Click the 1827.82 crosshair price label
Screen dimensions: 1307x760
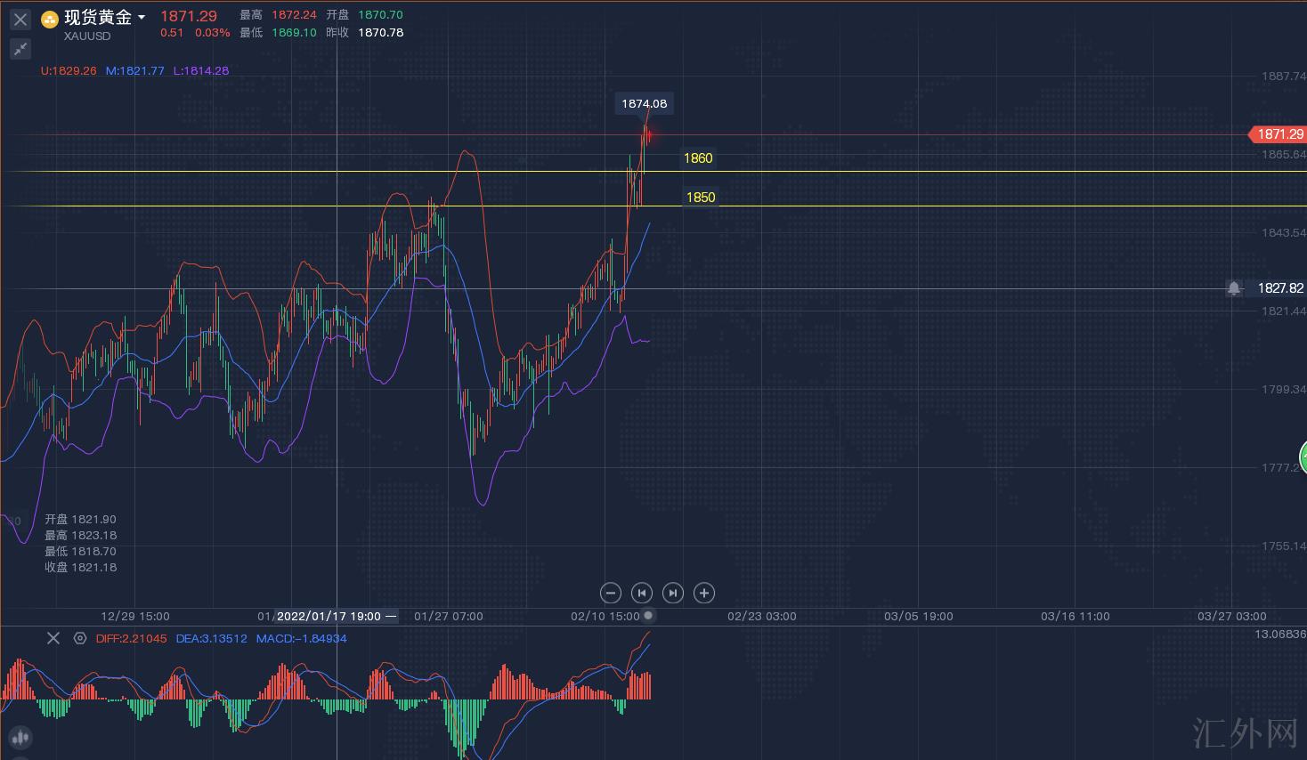click(x=1279, y=288)
